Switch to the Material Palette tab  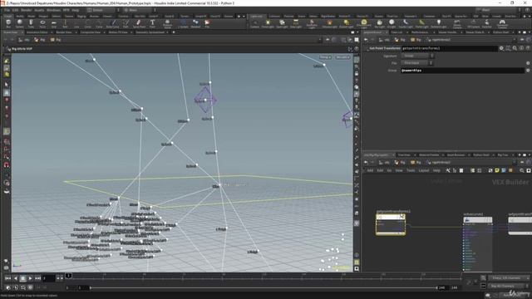(x=429, y=155)
